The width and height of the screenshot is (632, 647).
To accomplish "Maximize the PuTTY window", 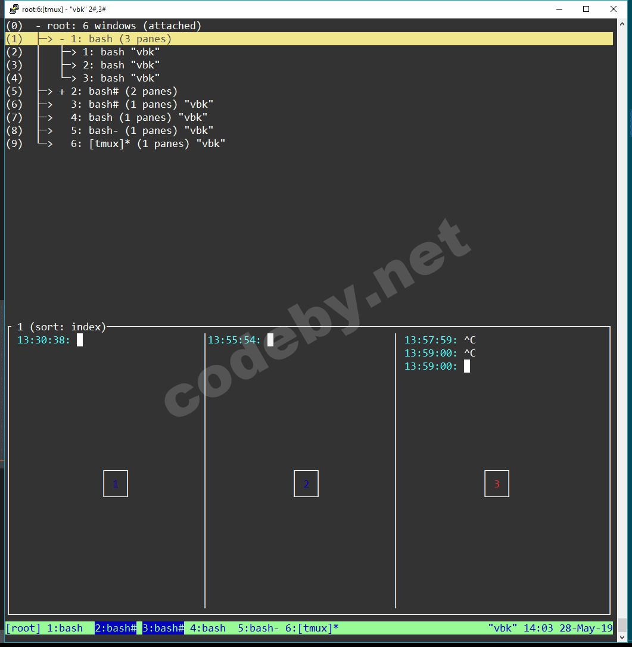I will [586, 9].
